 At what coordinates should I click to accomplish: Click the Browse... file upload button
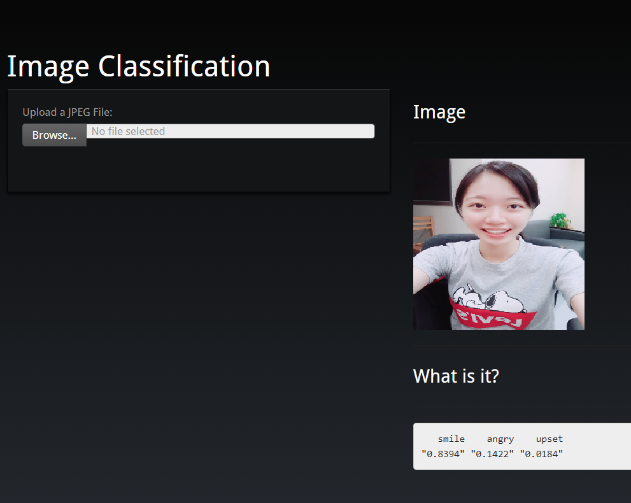coord(54,135)
